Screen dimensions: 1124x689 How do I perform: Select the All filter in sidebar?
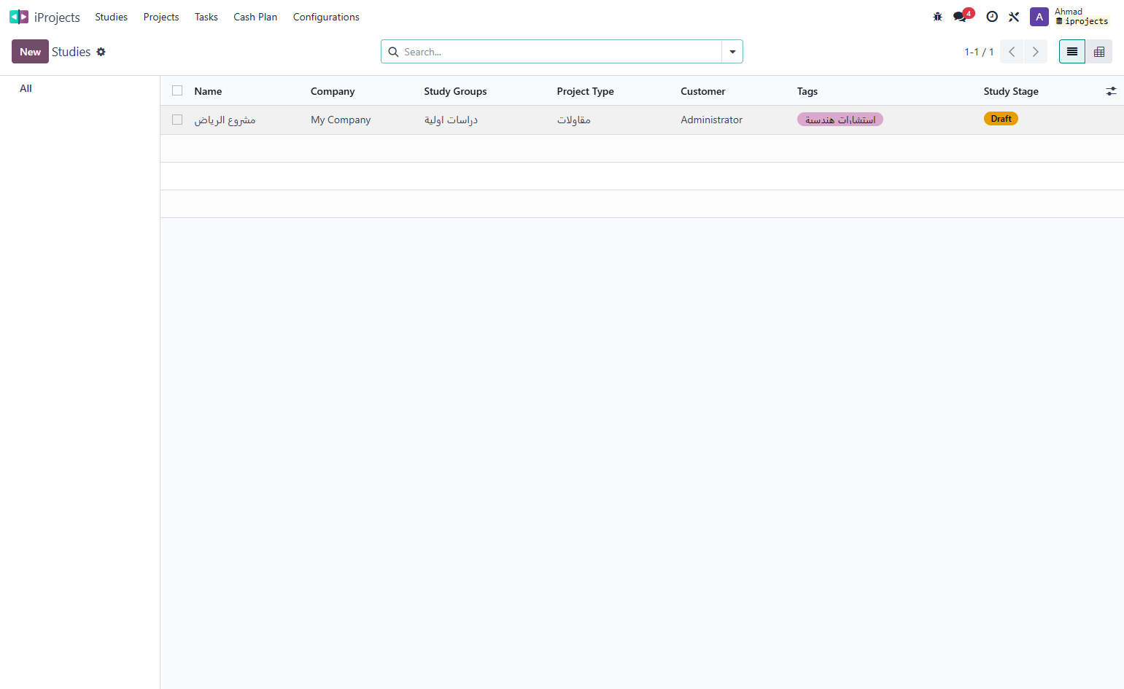click(26, 88)
